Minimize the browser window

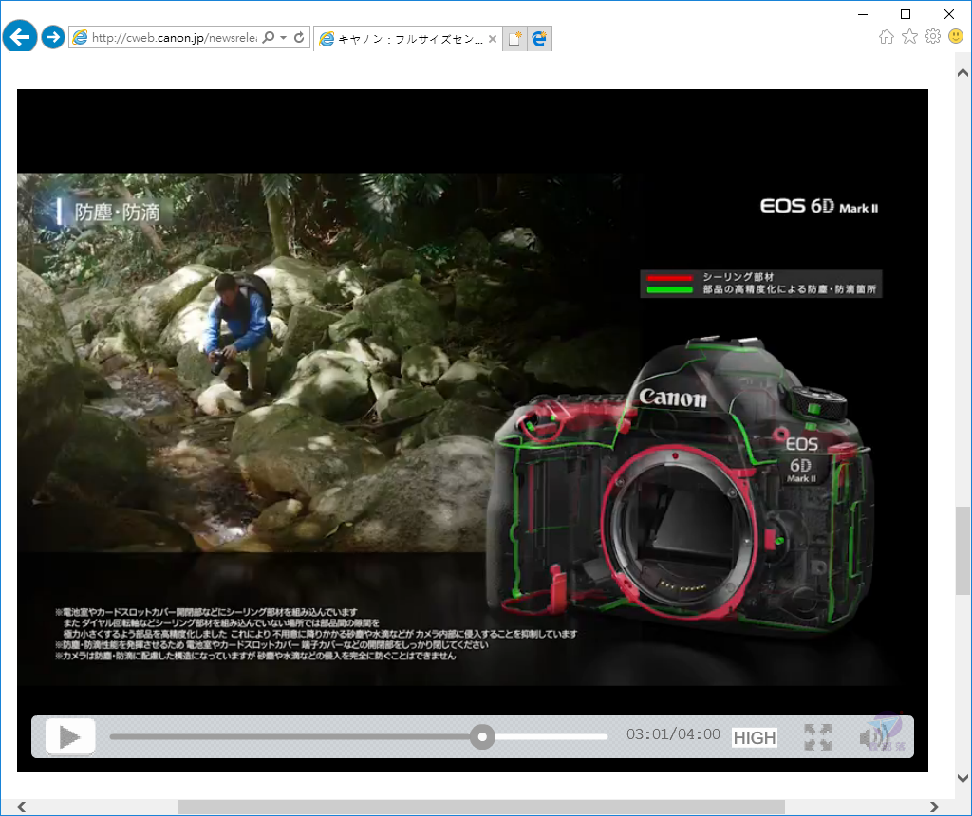(x=862, y=14)
